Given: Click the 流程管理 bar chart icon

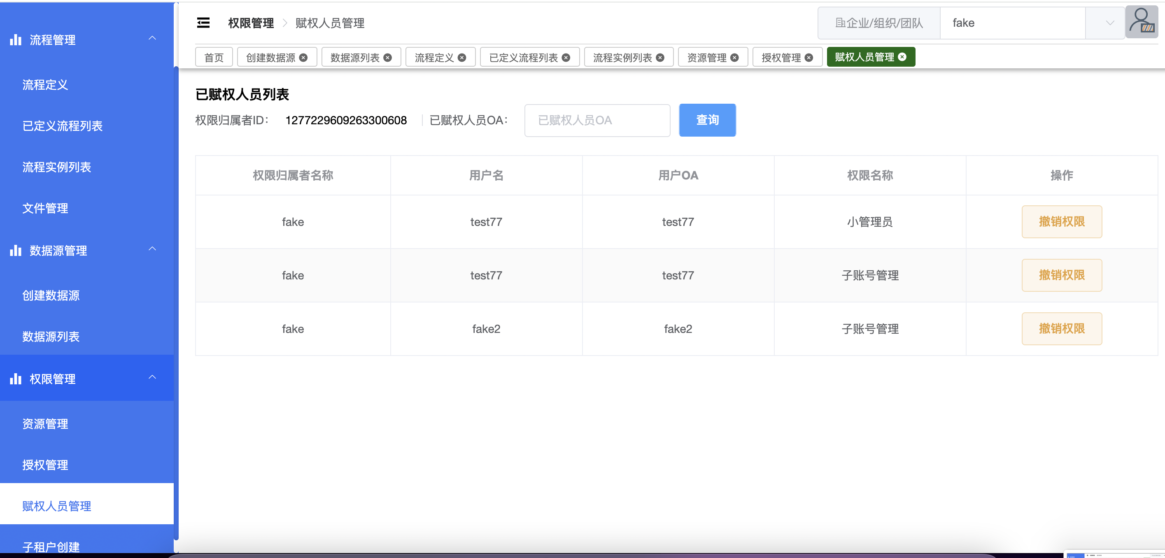Looking at the screenshot, I should 16,40.
